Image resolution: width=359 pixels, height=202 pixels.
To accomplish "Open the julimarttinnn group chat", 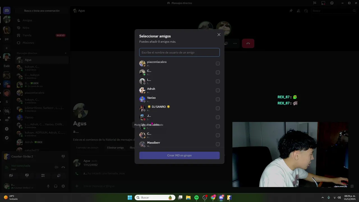I will tap(42, 109).
